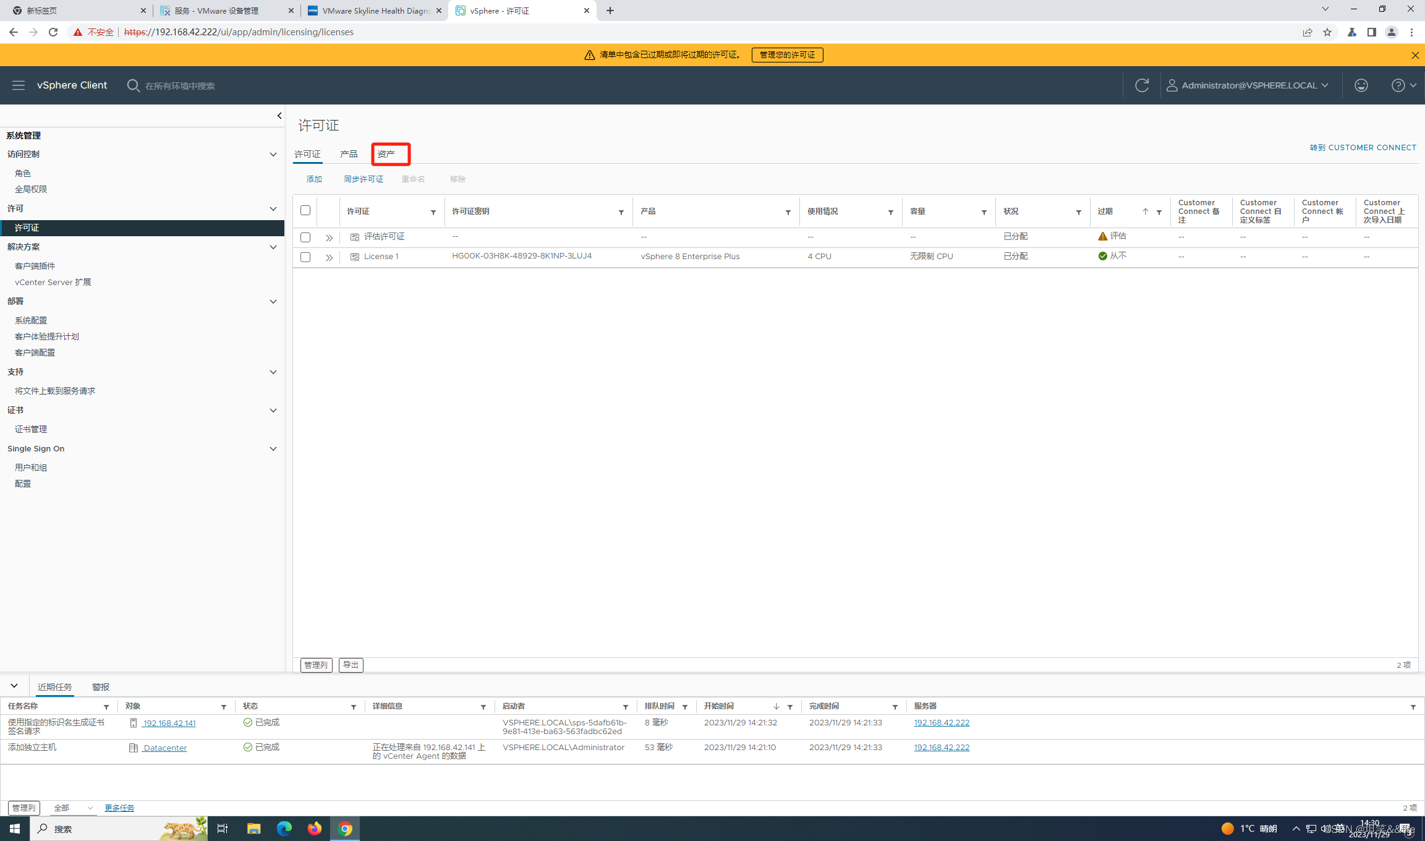This screenshot has height=841, width=1425.
Task: Open the Datacenter object link
Action: click(165, 748)
